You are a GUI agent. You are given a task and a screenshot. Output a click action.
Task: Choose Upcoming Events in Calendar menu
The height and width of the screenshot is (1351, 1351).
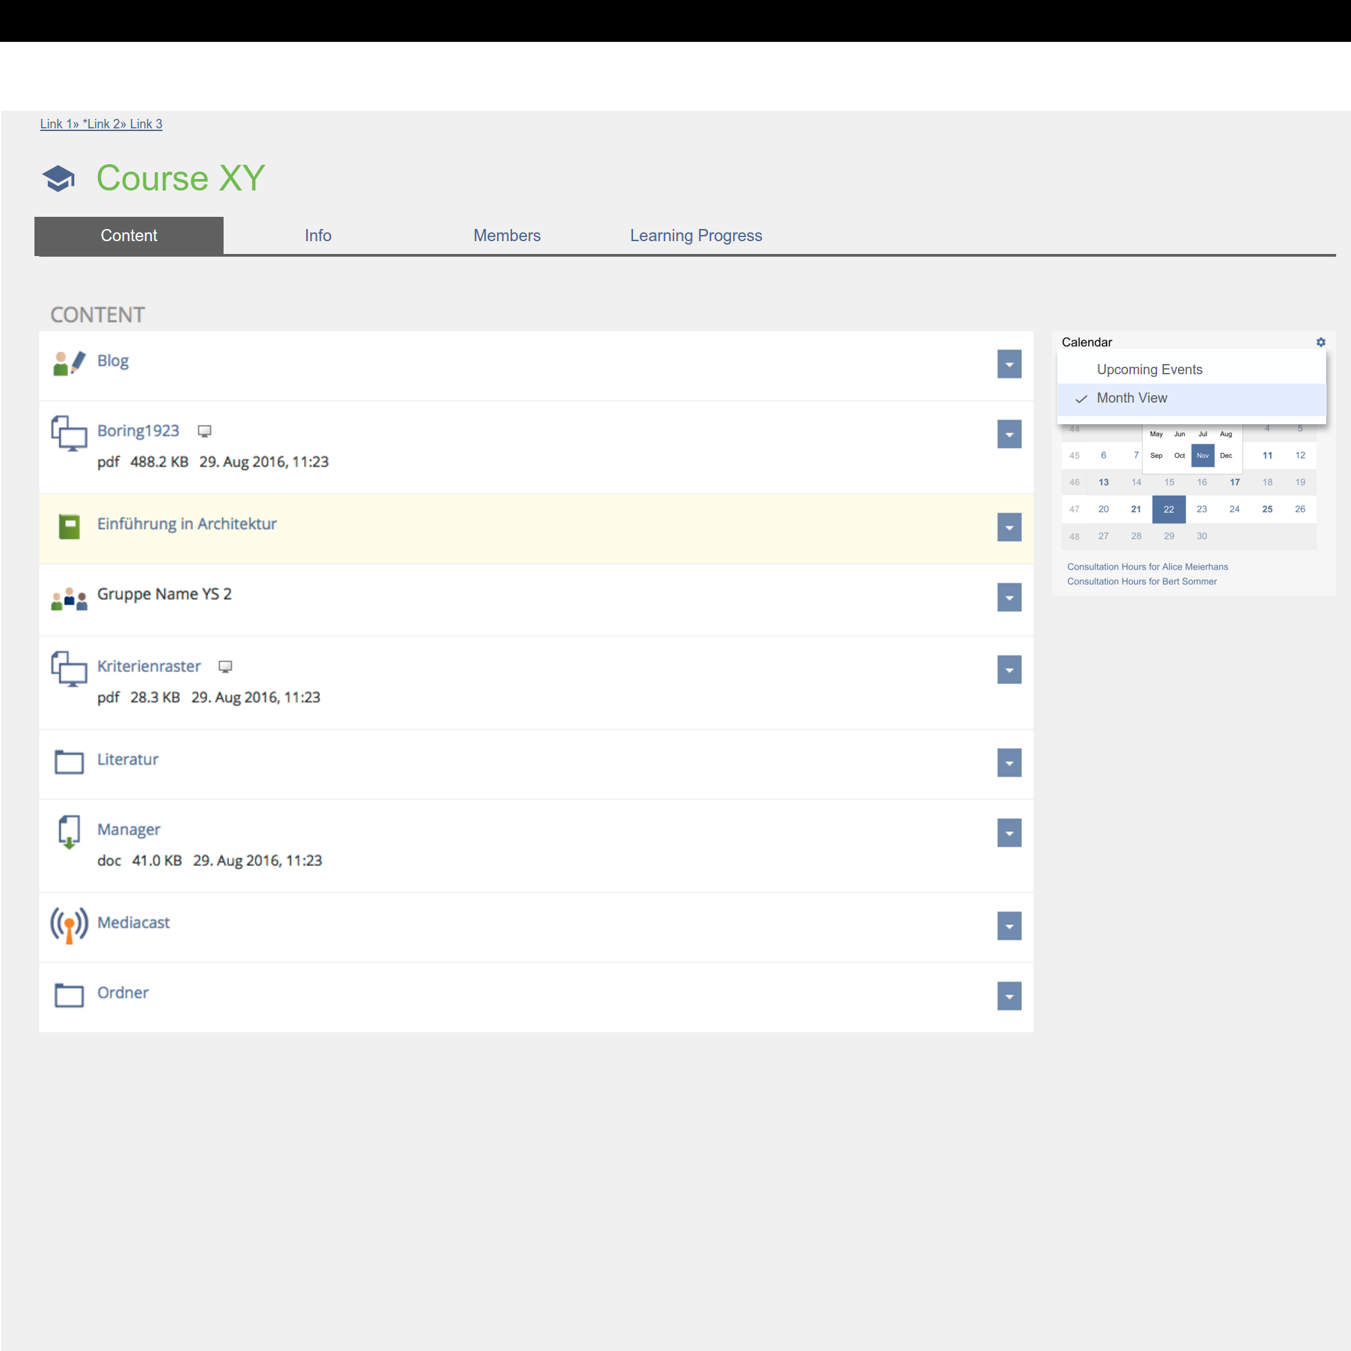click(1149, 369)
